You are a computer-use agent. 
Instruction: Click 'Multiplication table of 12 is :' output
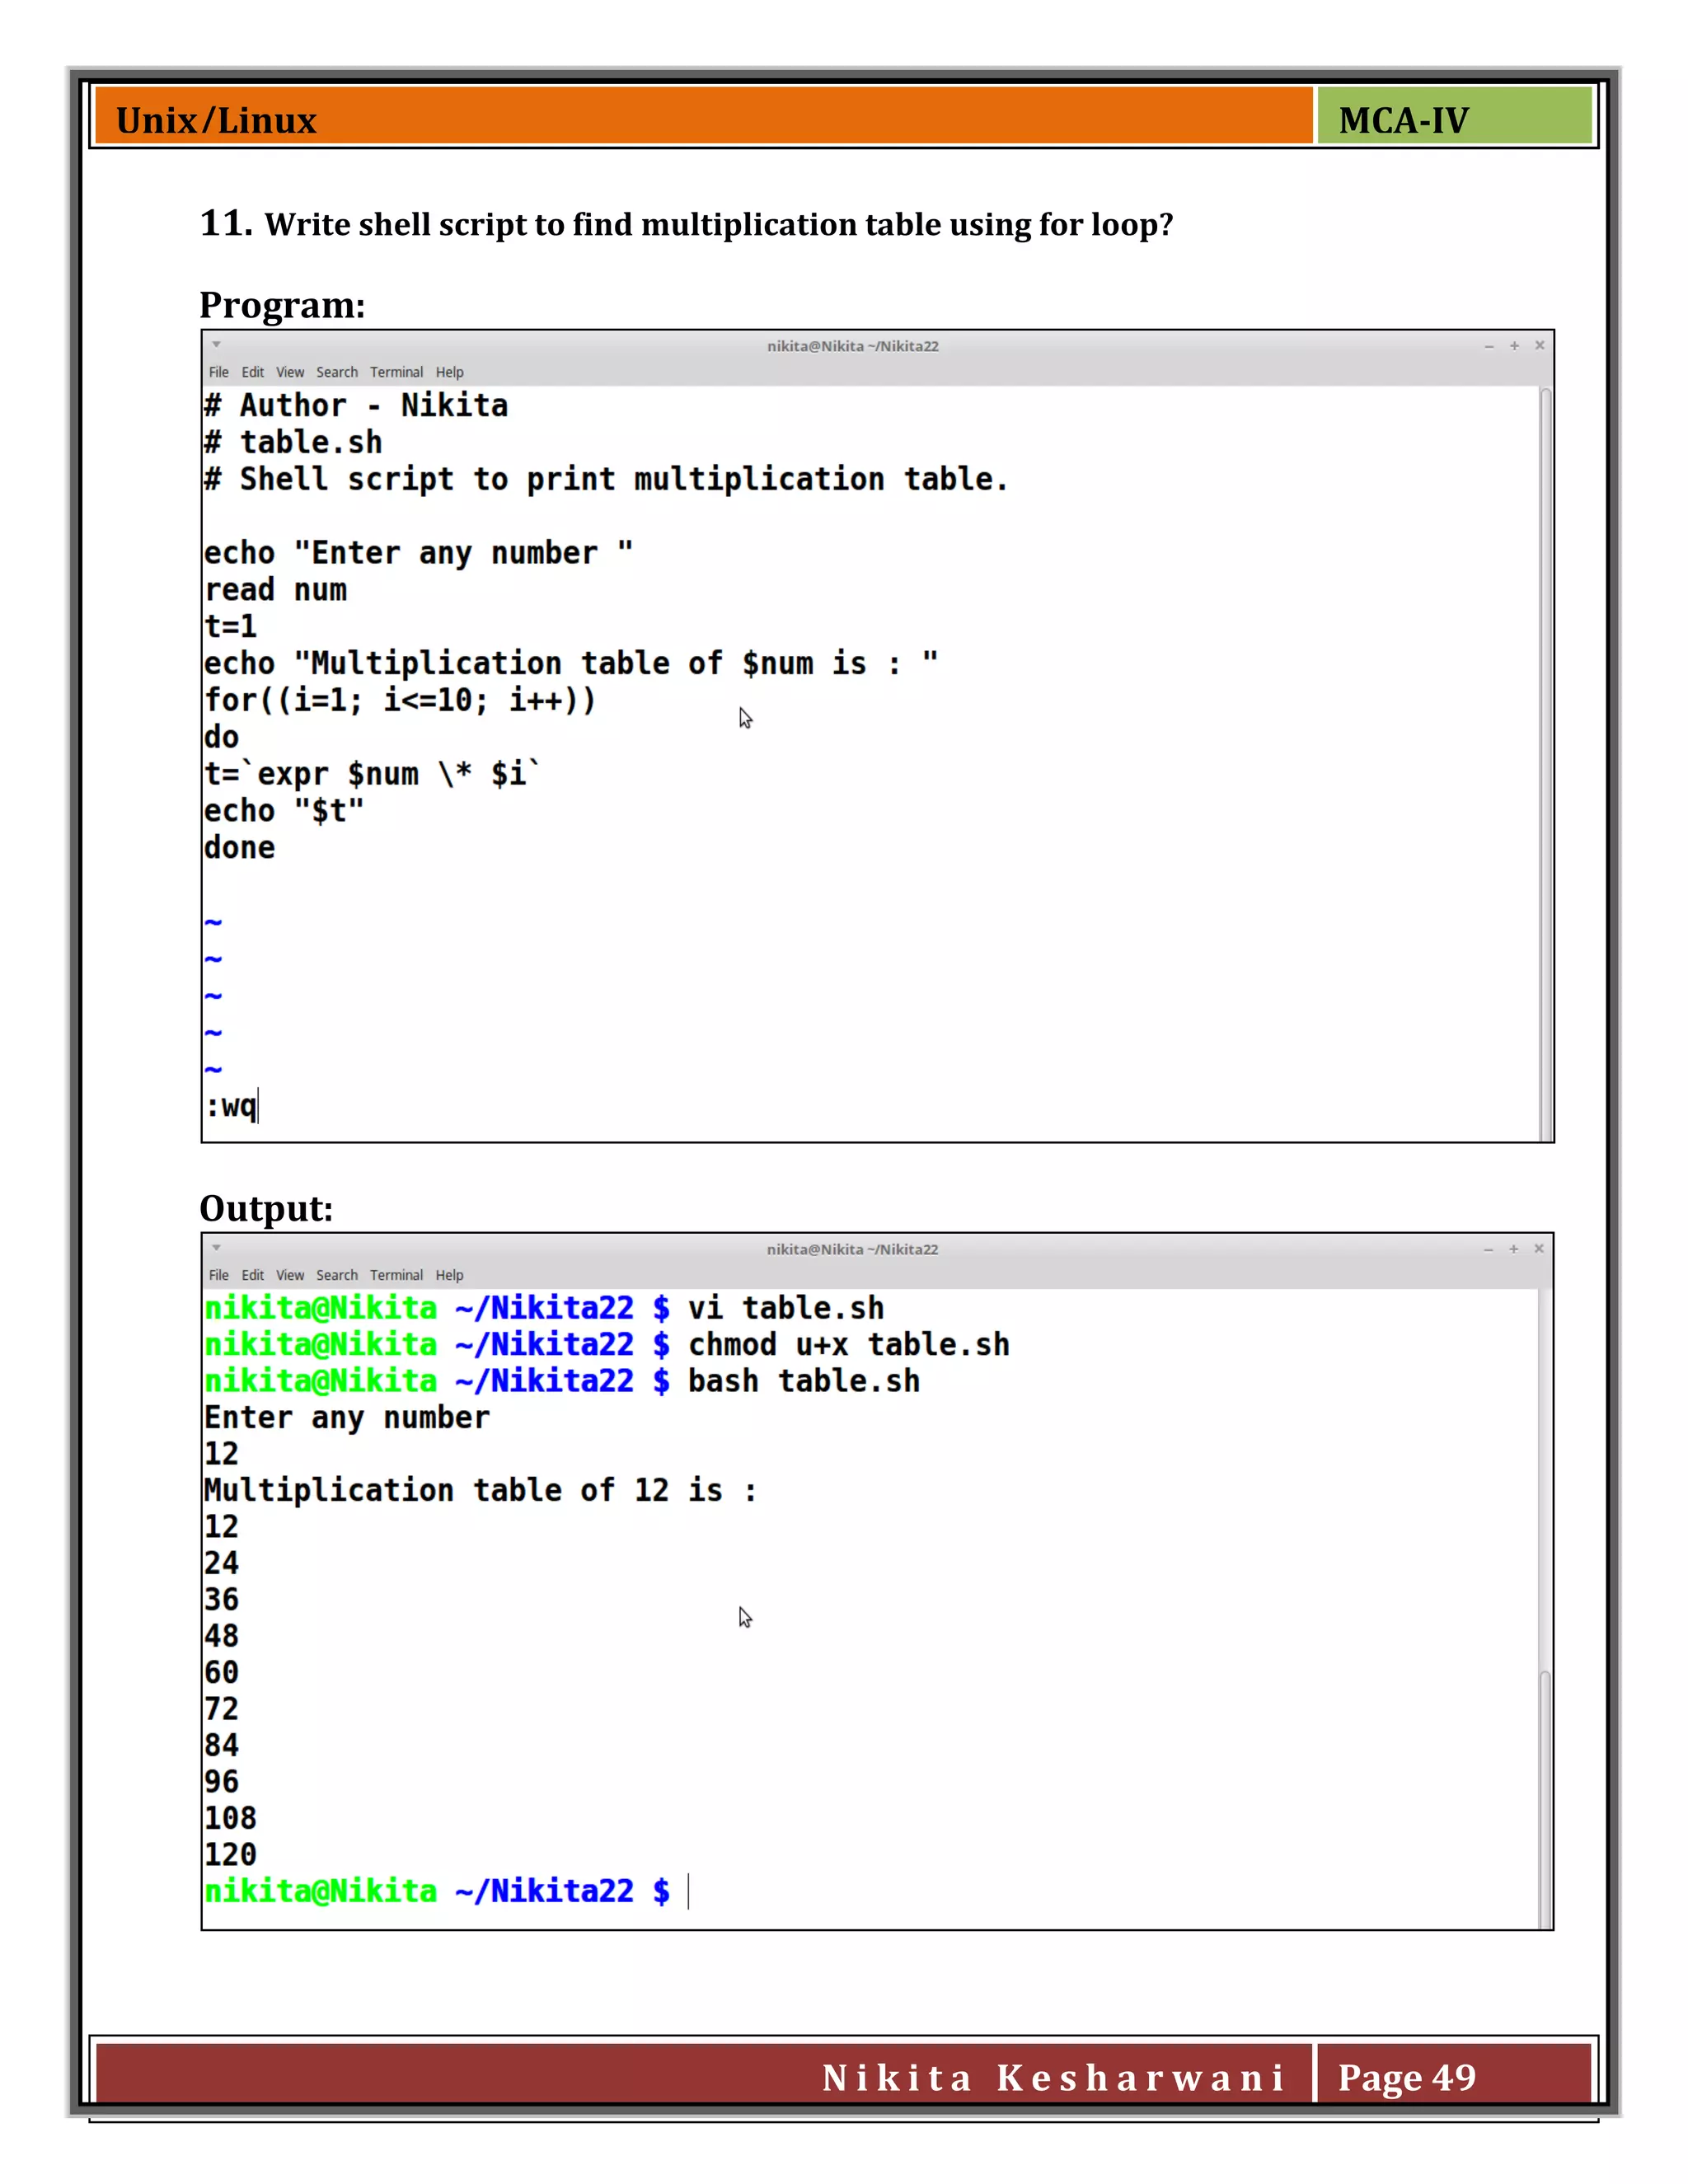pyautogui.click(x=480, y=1490)
